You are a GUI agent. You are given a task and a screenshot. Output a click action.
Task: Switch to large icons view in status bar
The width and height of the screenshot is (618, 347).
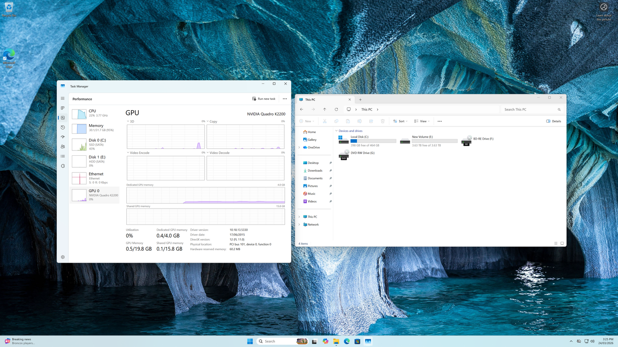point(562,243)
